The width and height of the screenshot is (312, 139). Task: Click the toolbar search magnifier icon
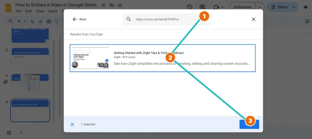pyautogui.click(x=11, y=21)
